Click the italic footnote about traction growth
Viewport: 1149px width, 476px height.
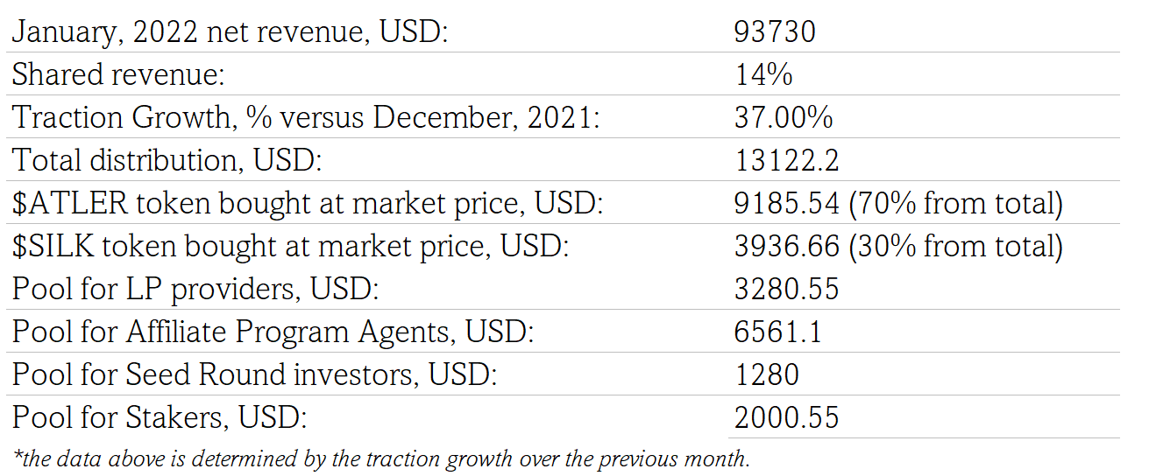(381, 458)
